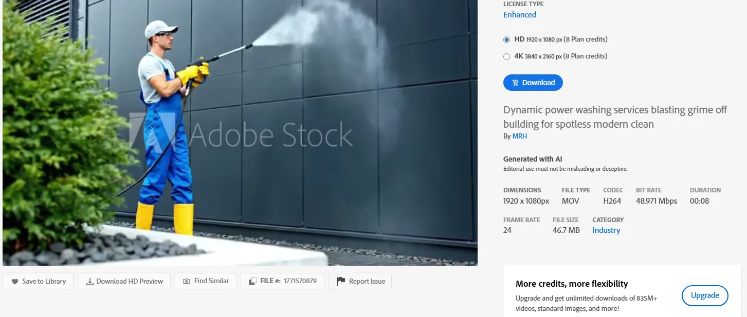Open contributor MRH's profile link

520,136
